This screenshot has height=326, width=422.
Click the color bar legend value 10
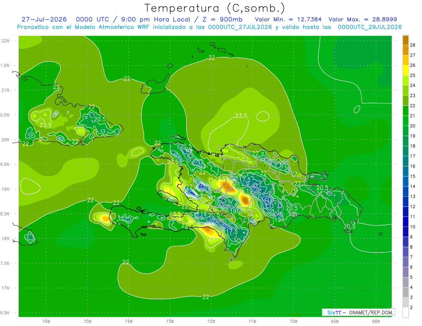pyautogui.click(x=413, y=227)
